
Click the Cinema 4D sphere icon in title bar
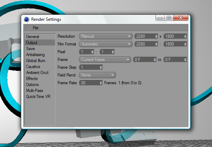point(26,19)
